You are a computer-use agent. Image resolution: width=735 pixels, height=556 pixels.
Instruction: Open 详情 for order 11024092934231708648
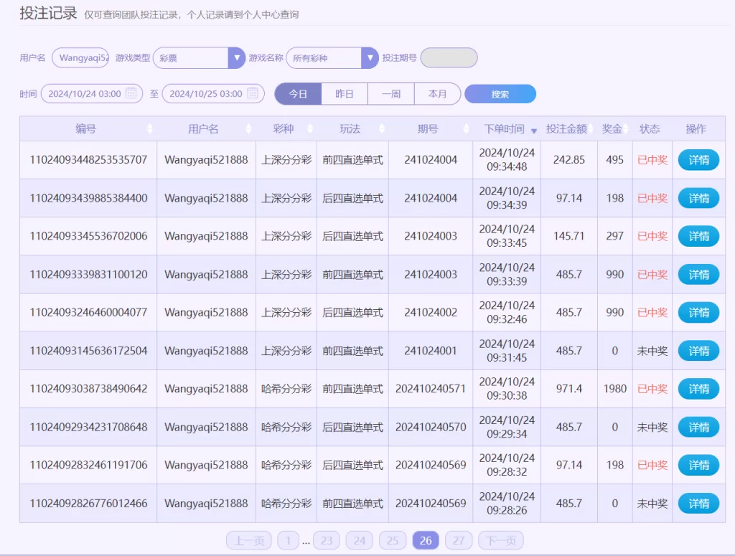pos(698,428)
